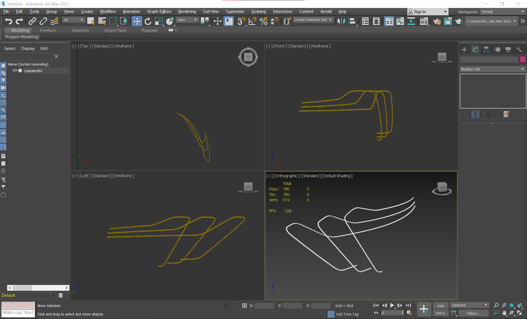Open the Utilities wrench panel
527x319 pixels.
tap(519, 49)
